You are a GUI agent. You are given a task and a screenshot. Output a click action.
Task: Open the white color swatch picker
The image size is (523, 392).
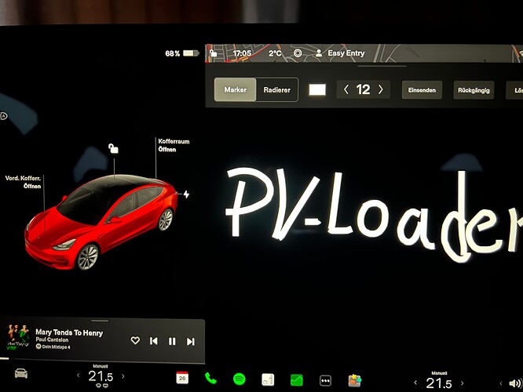click(317, 89)
